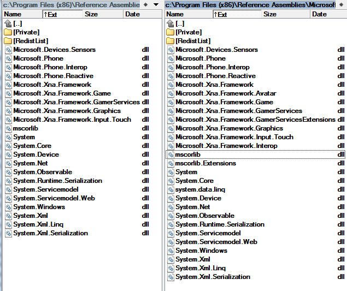Click dll icon of System.Windows in left panel
347x291 pixels.
pyautogui.click(x=8, y=207)
